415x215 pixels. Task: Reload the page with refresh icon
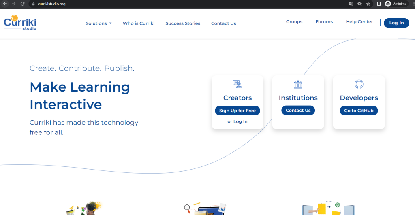click(x=23, y=4)
